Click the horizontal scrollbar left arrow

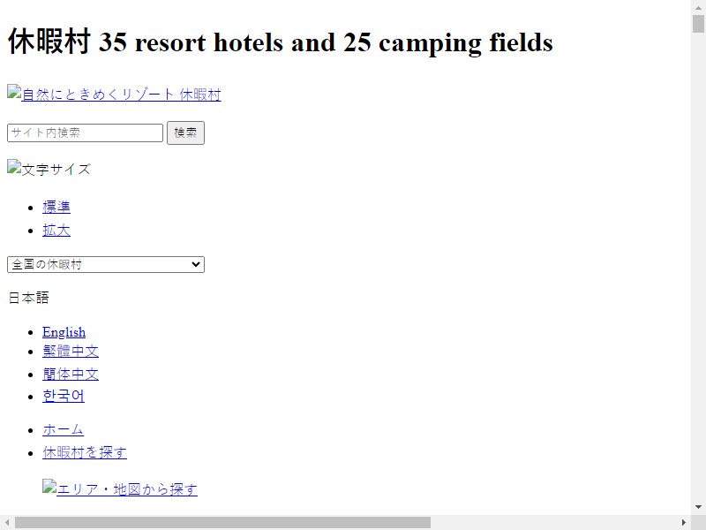point(7,522)
